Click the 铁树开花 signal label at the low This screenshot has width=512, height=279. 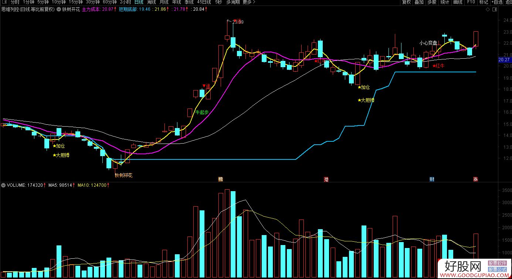(x=123, y=175)
